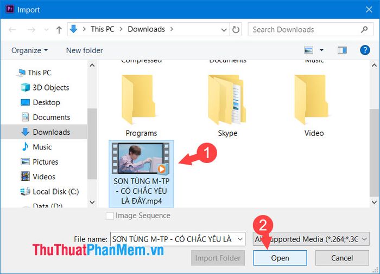The height and width of the screenshot is (274, 380).
Task: Click the Import Folder button
Action: (x=218, y=258)
